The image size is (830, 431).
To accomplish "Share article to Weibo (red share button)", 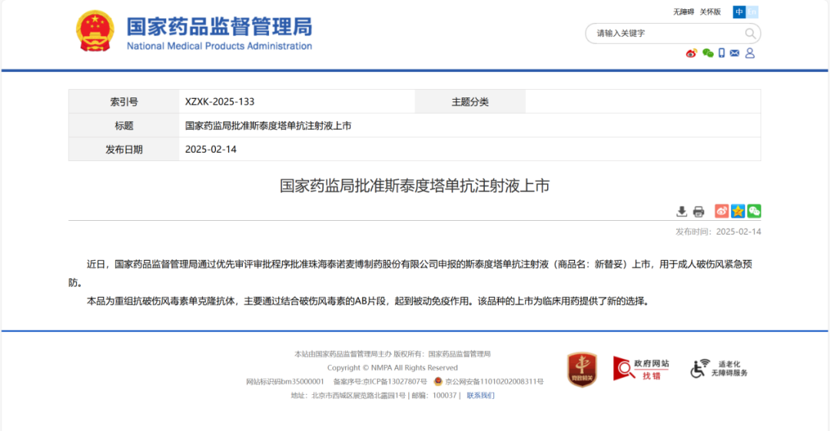I will (x=722, y=211).
